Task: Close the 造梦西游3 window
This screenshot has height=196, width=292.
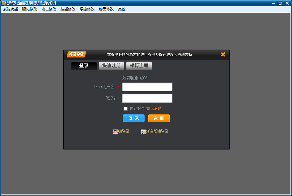Action: coord(287,3)
